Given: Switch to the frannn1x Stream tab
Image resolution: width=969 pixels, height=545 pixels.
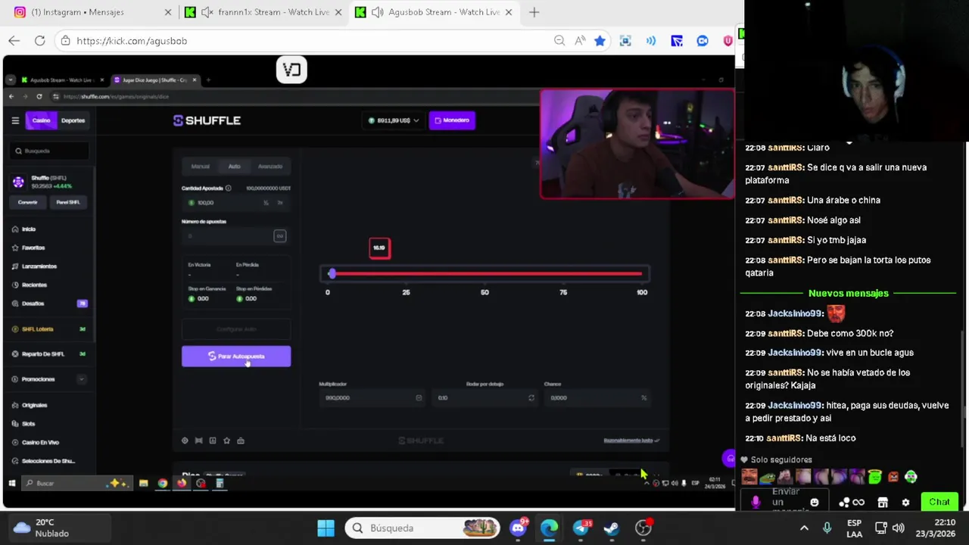Looking at the screenshot, I should click(x=263, y=12).
